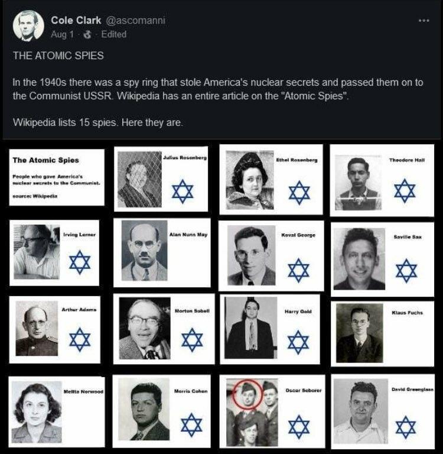Open the image captioned Julius Rosenberg
Image resolution: width=443 pixels, height=454 pixels.
coord(161,179)
